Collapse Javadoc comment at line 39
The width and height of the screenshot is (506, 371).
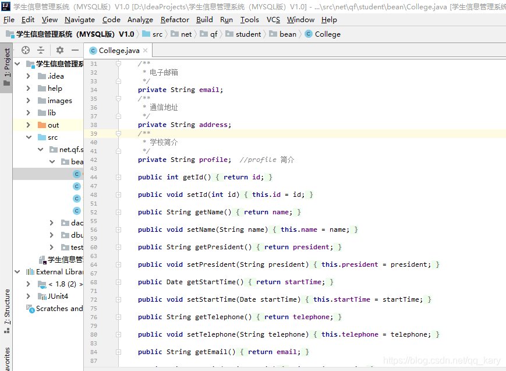[118, 133]
